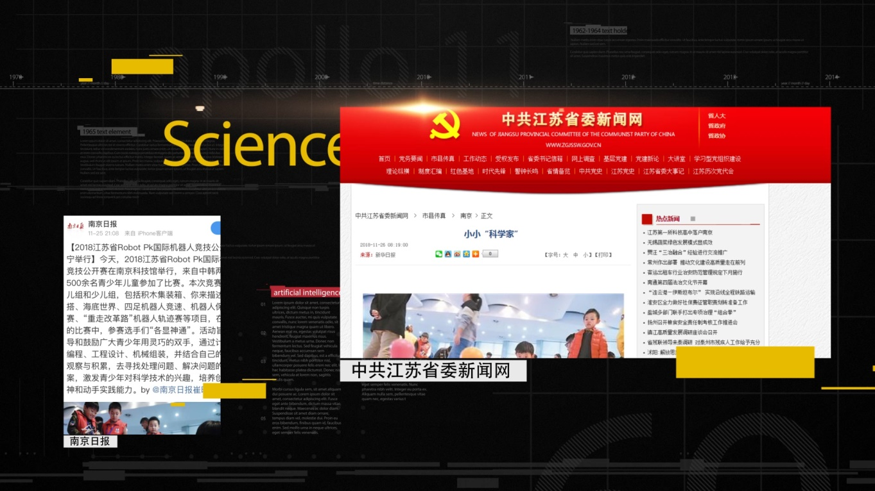
Task: Open news “连云港—伊斯坦布尔”实现沿线全程铁路运输
Action: [x=701, y=292]
